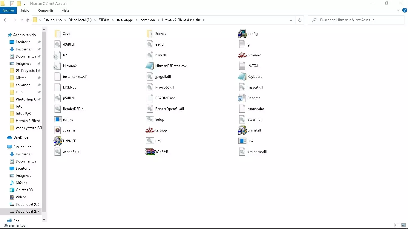Open Objetos 3D in the navigation pane
This screenshot has height=229, width=408.
coord(21,190)
